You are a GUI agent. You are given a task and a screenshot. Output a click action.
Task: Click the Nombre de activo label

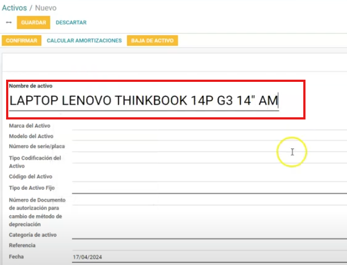pyautogui.click(x=31, y=86)
